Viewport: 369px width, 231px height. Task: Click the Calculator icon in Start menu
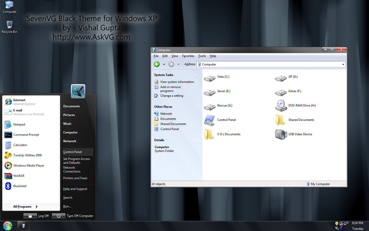pyautogui.click(x=8, y=145)
